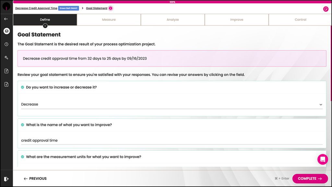Click the file upload icon in sidebar
The width and height of the screenshot is (332, 187).
point(6,71)
